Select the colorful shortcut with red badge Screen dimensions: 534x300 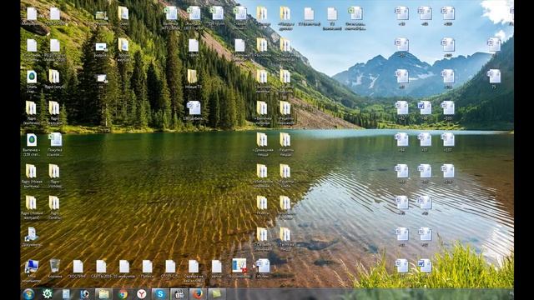(239, 268)
